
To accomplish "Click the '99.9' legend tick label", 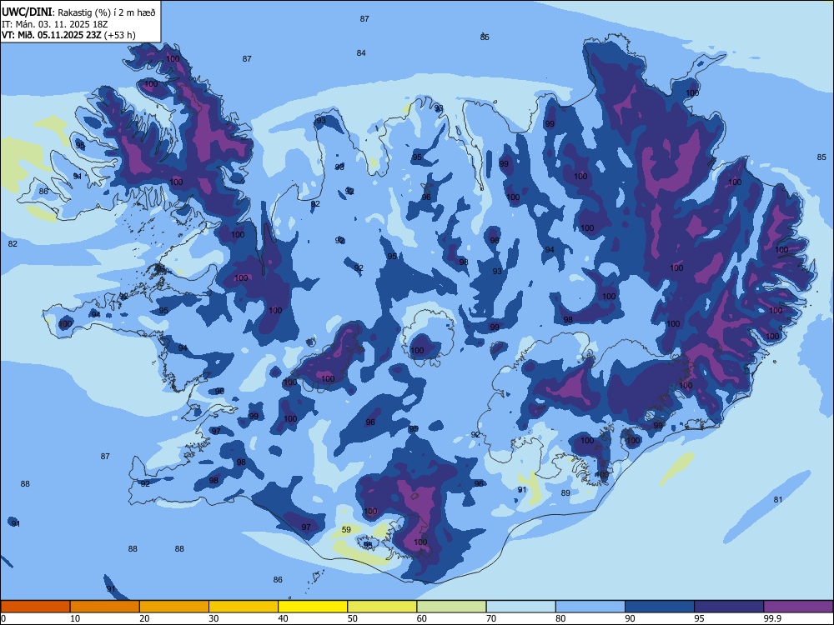I will 772,618.
